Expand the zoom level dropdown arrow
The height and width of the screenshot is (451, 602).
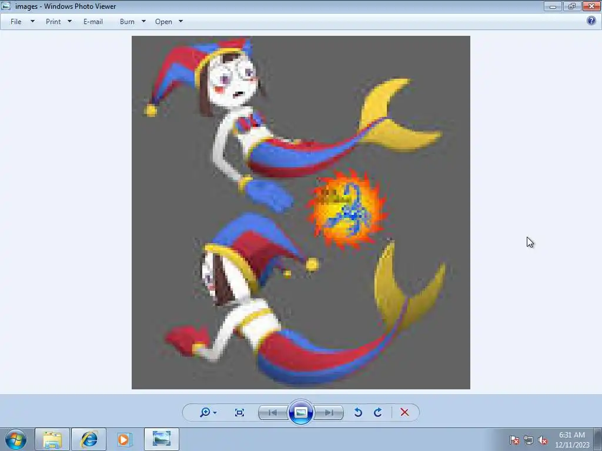point(215,413)
